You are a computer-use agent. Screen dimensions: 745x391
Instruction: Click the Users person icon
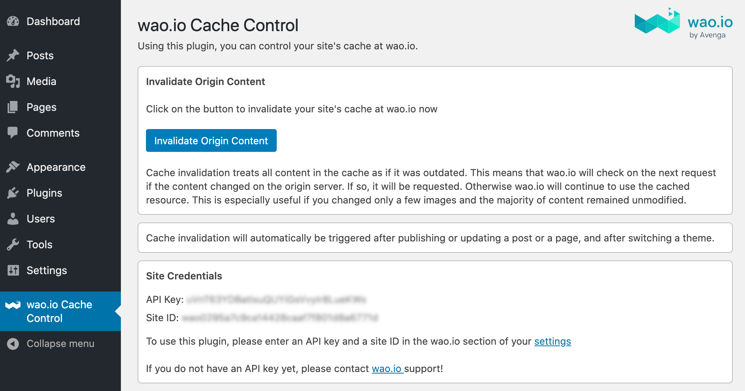point(13,219)
